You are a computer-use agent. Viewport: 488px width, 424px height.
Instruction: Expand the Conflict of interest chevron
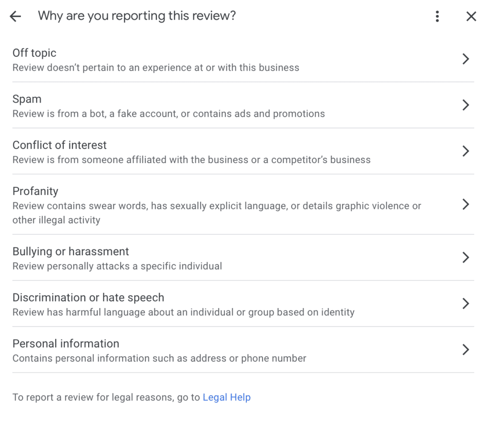coord(466,151)
